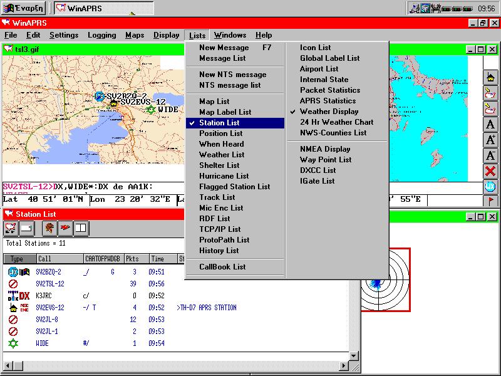Select IGate List in the menu
501x376 pixels.
tap(337, 181)
